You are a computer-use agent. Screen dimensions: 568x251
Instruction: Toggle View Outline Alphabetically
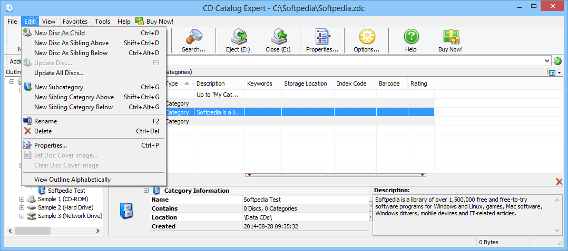[x=93, y=180]
